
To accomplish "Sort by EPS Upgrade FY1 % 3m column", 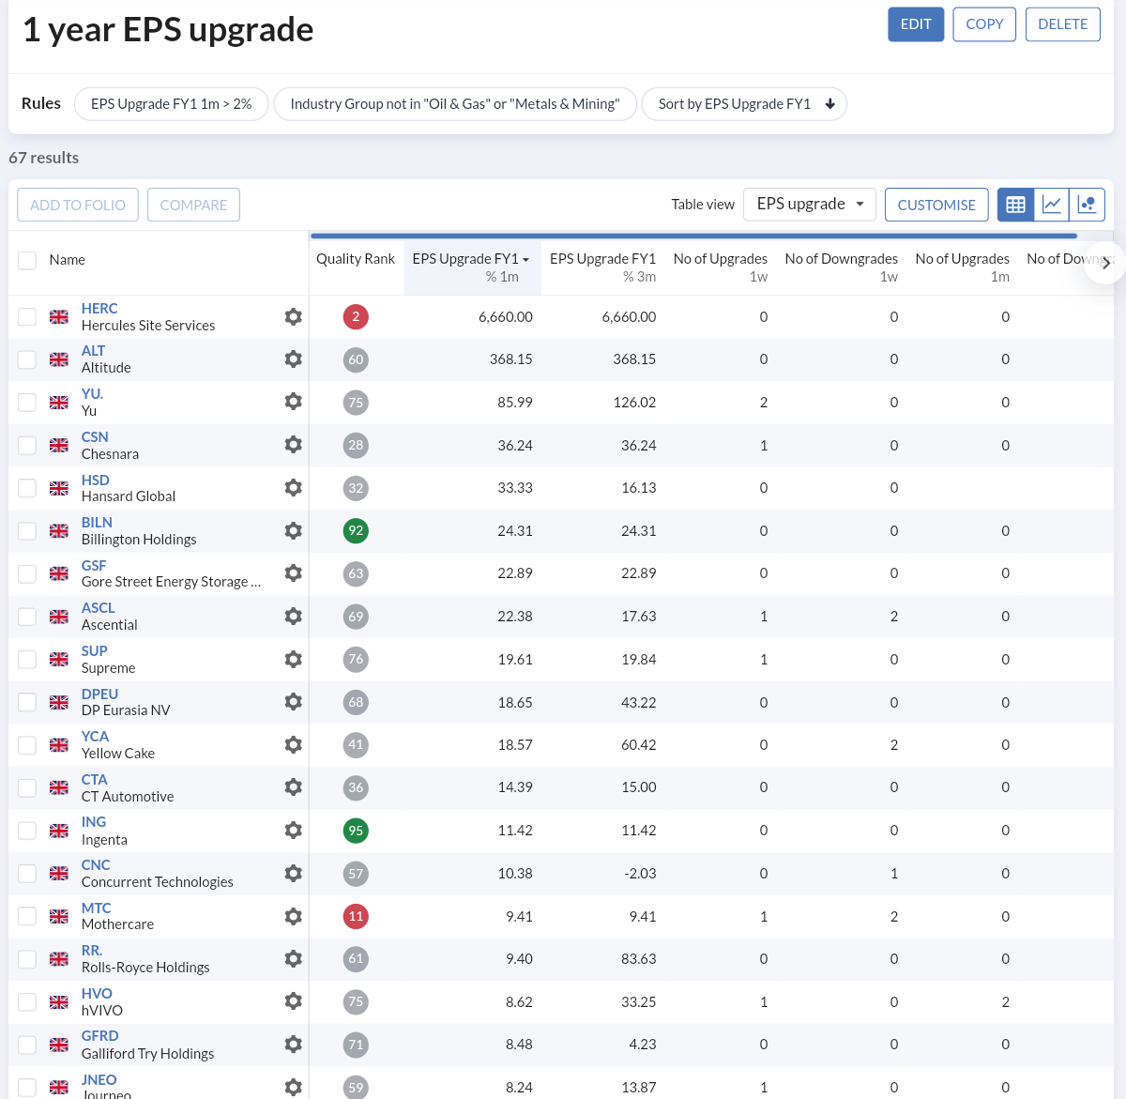I will click(602, 267).
